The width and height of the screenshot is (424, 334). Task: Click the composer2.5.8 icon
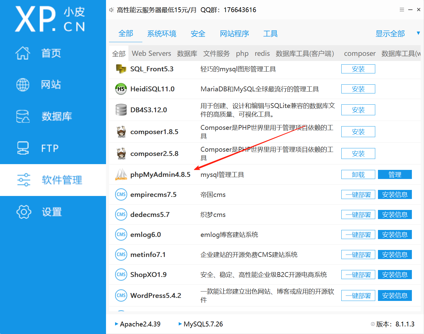[x=121, y=154]
